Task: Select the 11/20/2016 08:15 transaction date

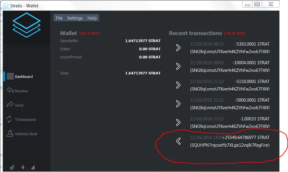Action: [x=207, y=44]
